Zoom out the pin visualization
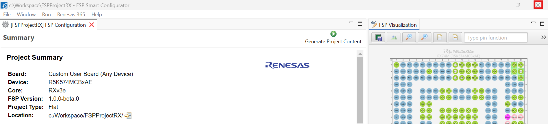This screenshot has width=548, height=124. click(x=409, y=38)
